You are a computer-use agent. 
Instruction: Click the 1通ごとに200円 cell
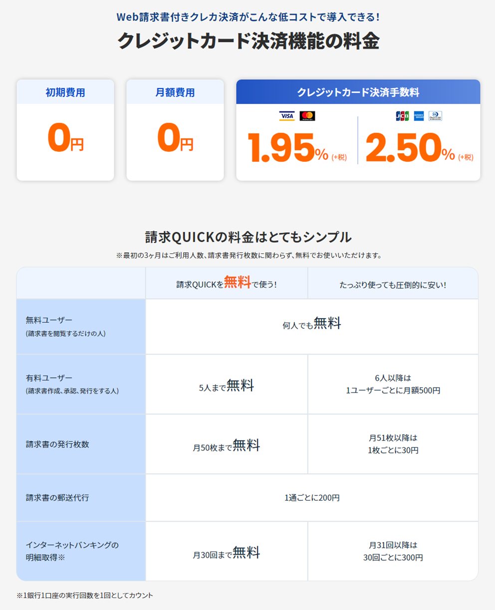(x=312, y=497)
